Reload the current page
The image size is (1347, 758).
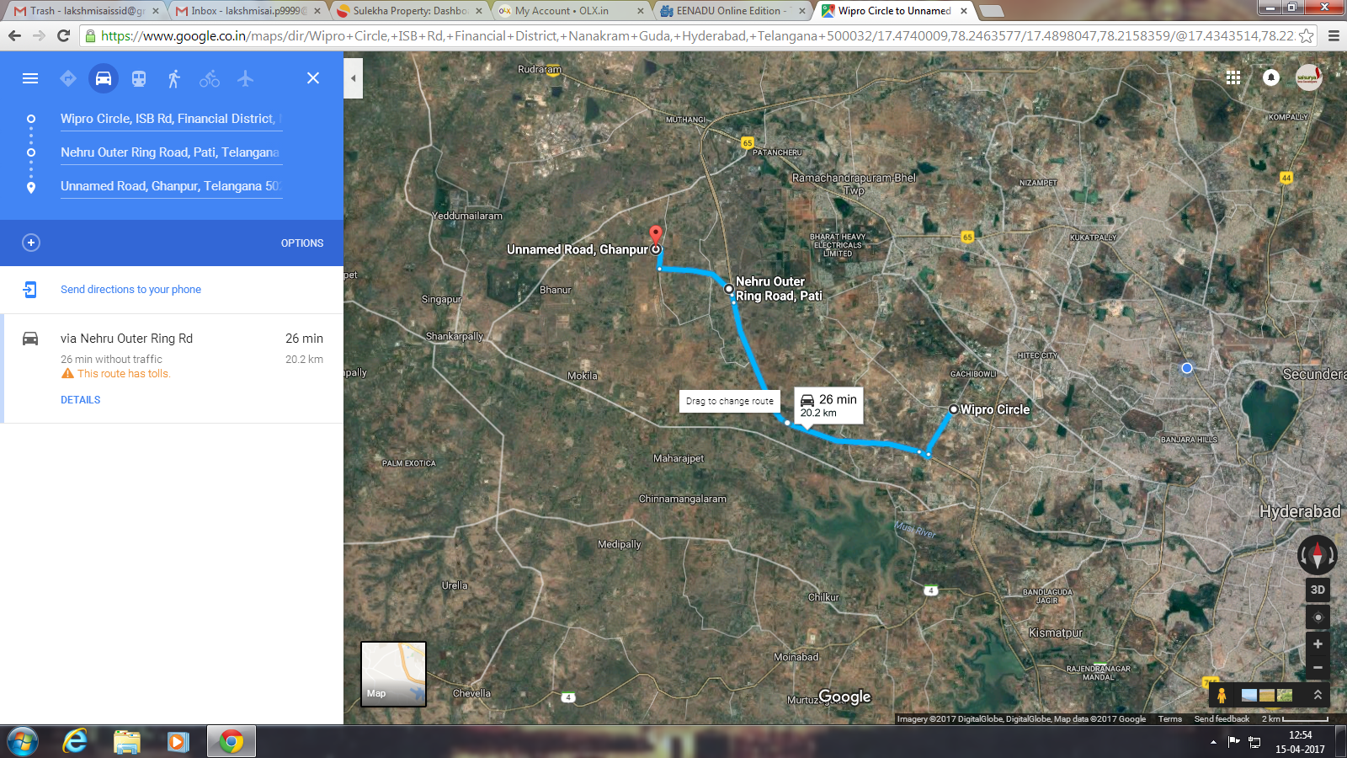(63, 35)
